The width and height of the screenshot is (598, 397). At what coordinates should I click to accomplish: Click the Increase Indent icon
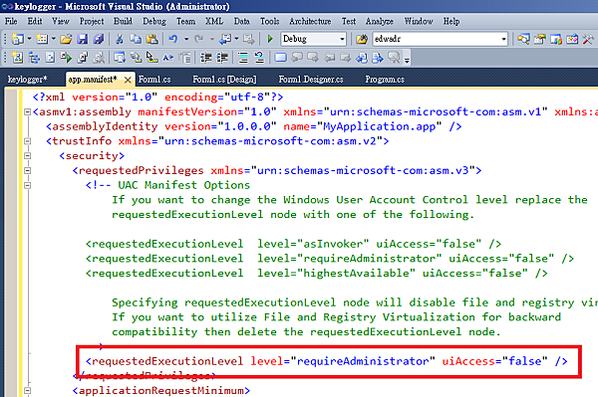[222, 58]
